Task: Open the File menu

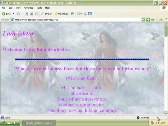Action: 3,8
